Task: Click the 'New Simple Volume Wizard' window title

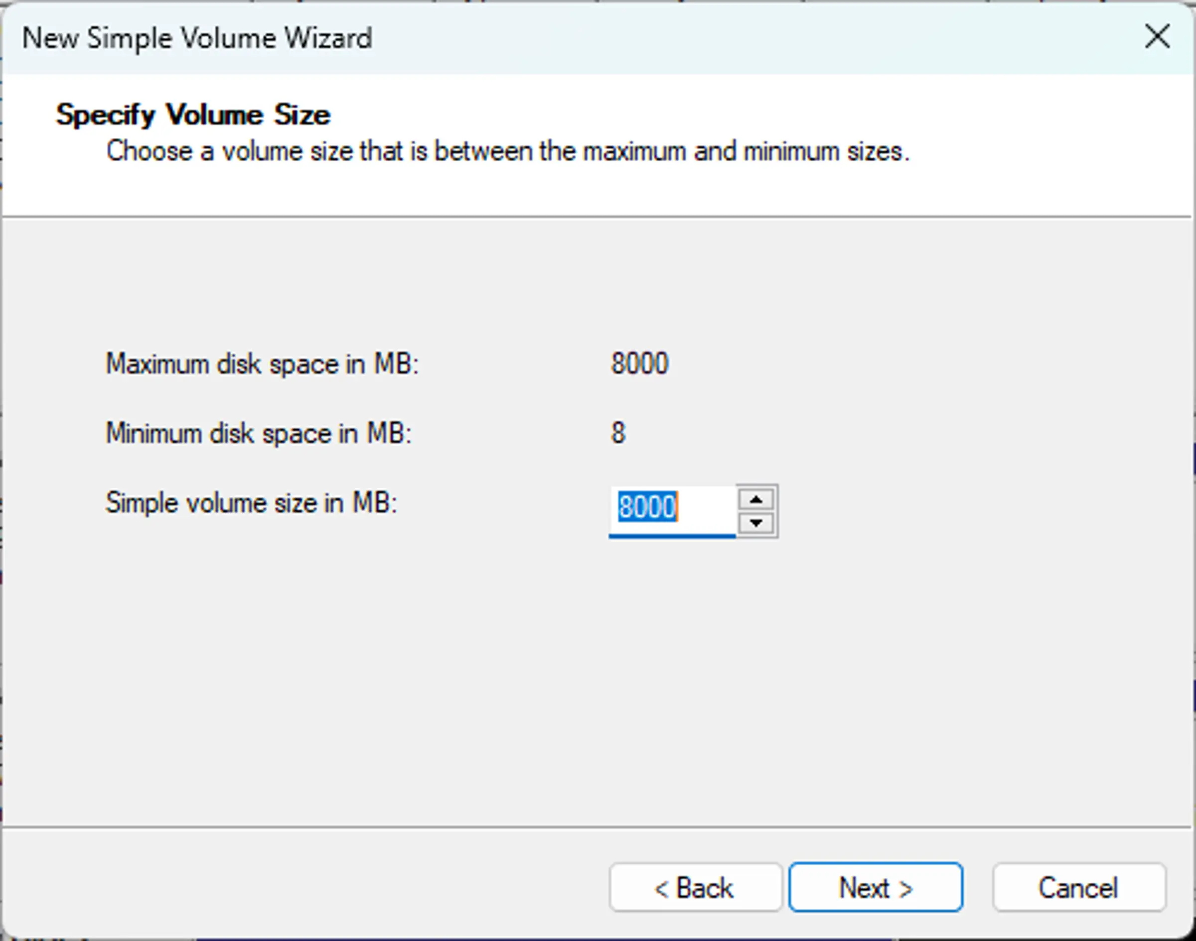Action: [x=197, y=38]
